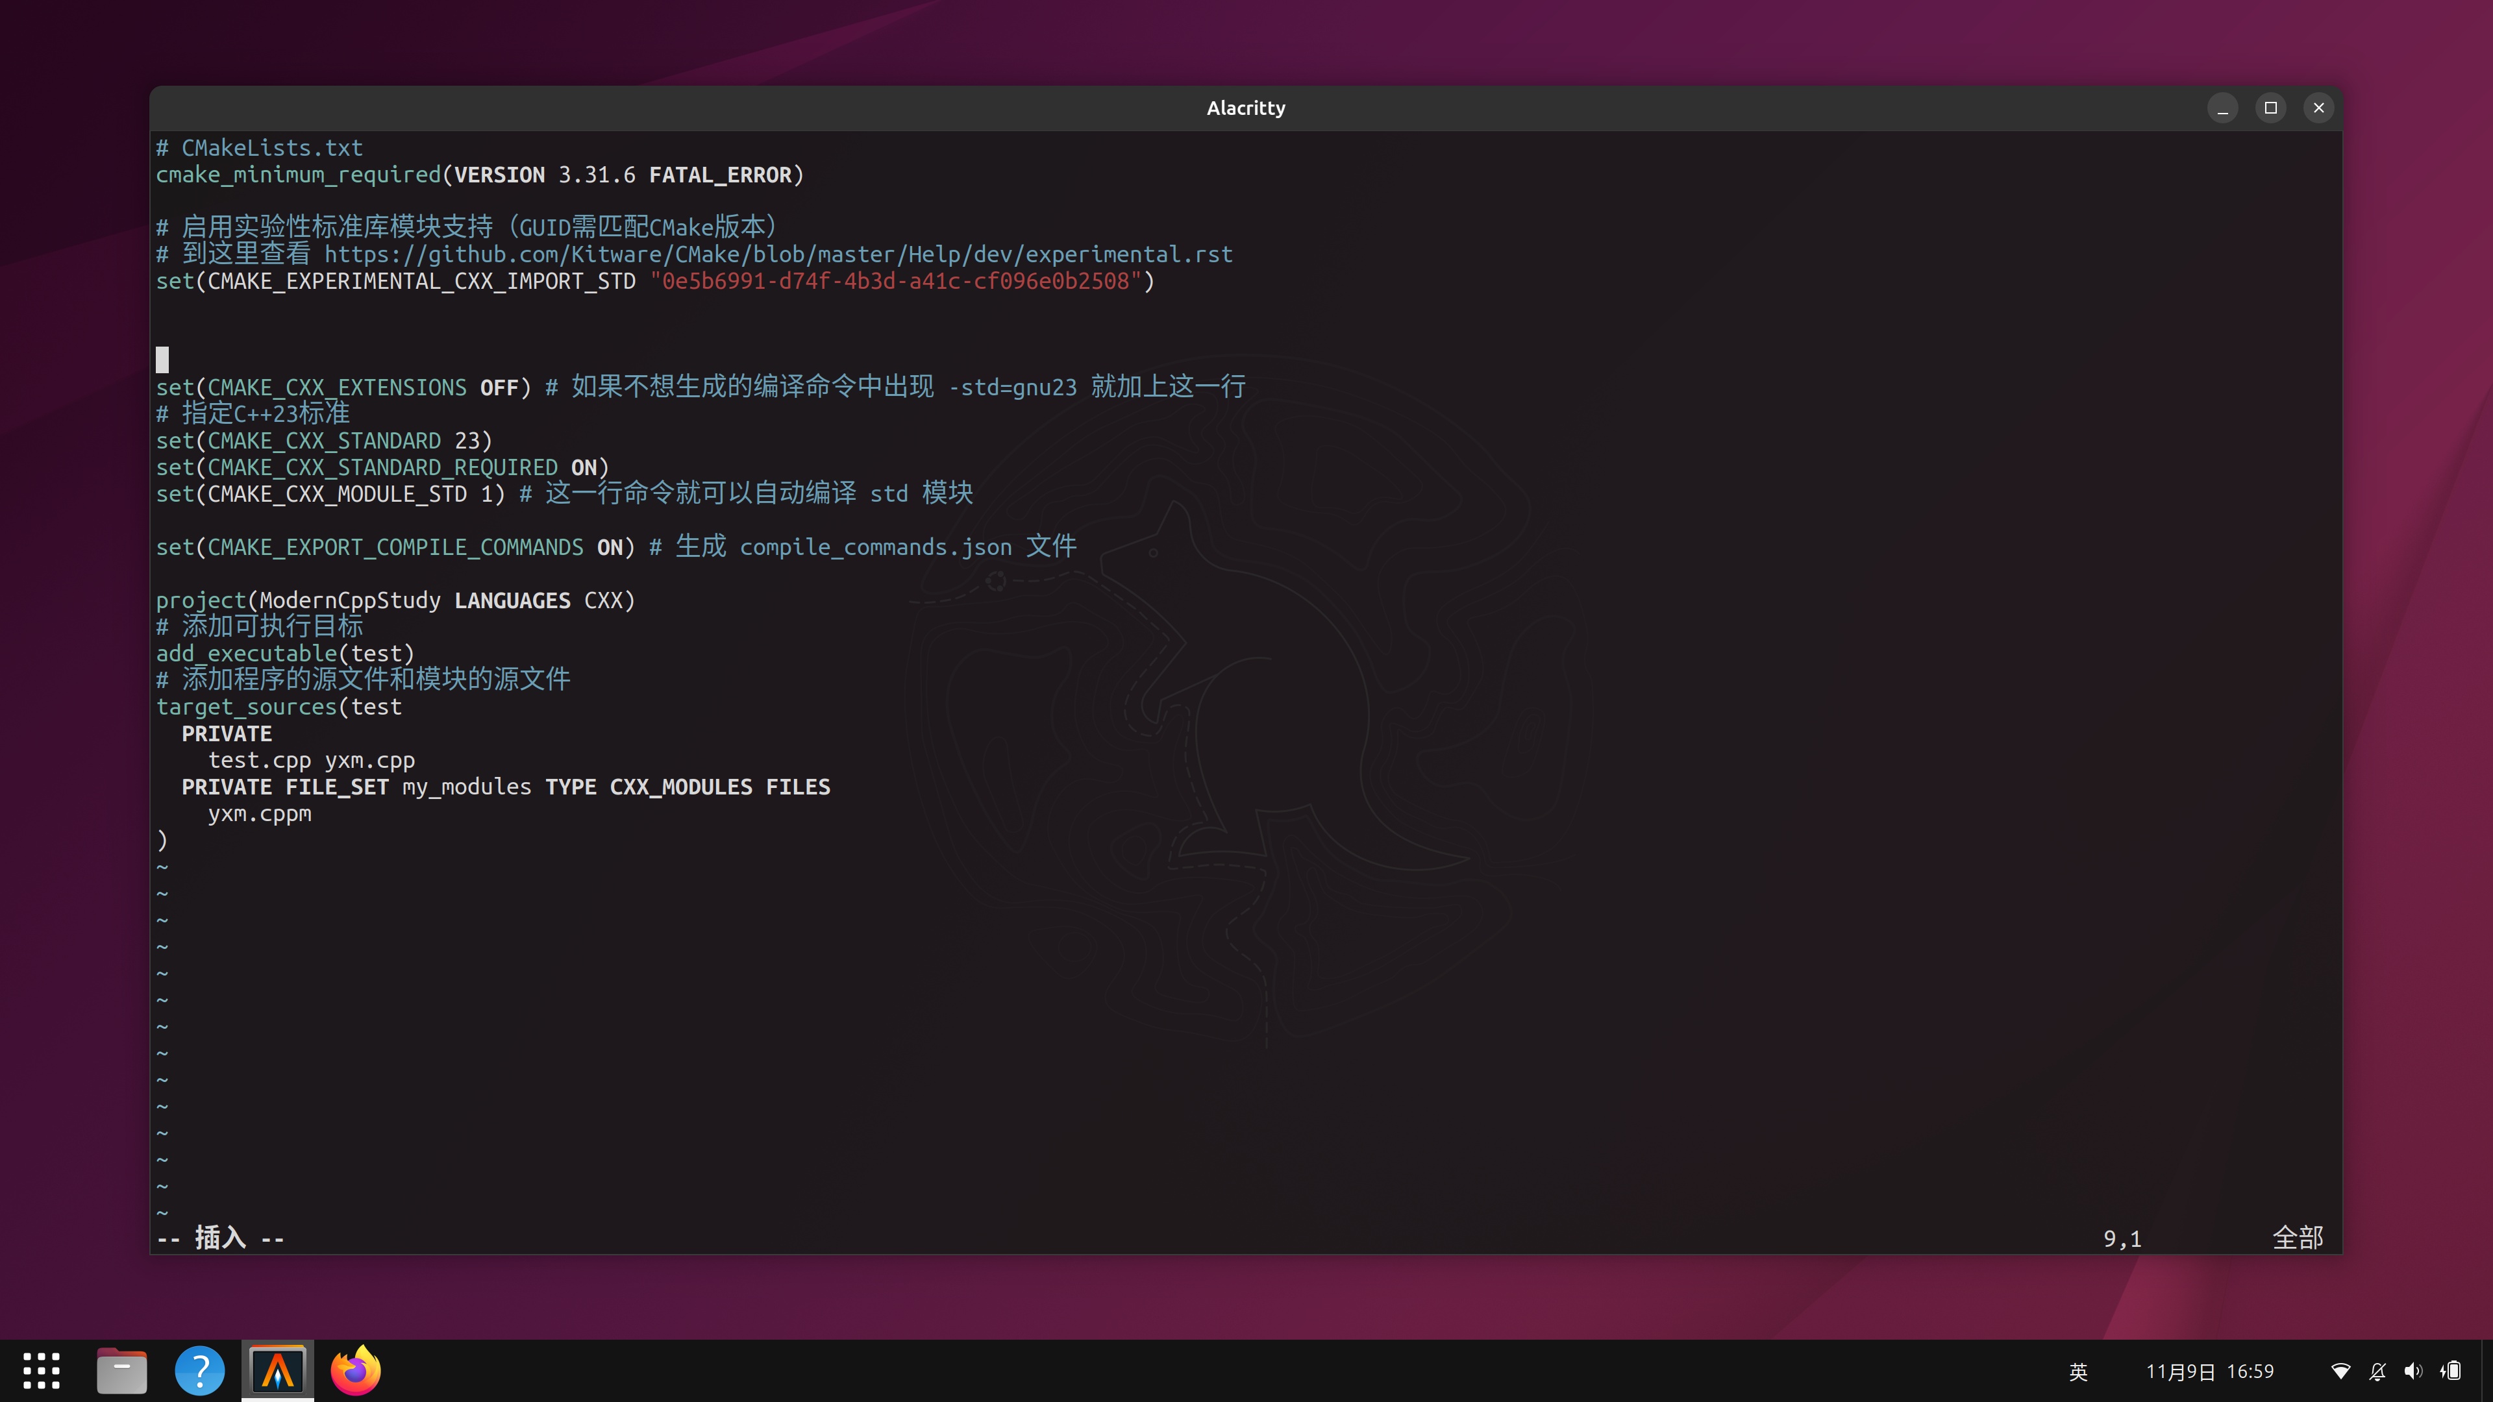Maximize the Alacritty window
Image resolution: width=2493 pixels, height=1402 pixels.
click(x=2270, y=108)
